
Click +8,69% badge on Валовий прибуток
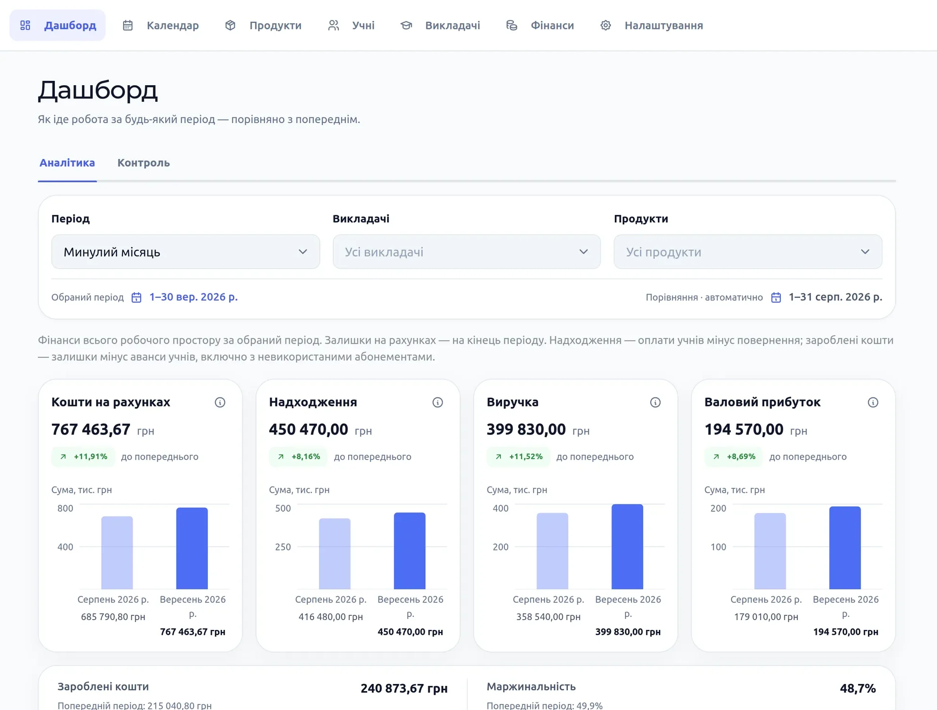[734, 457]
